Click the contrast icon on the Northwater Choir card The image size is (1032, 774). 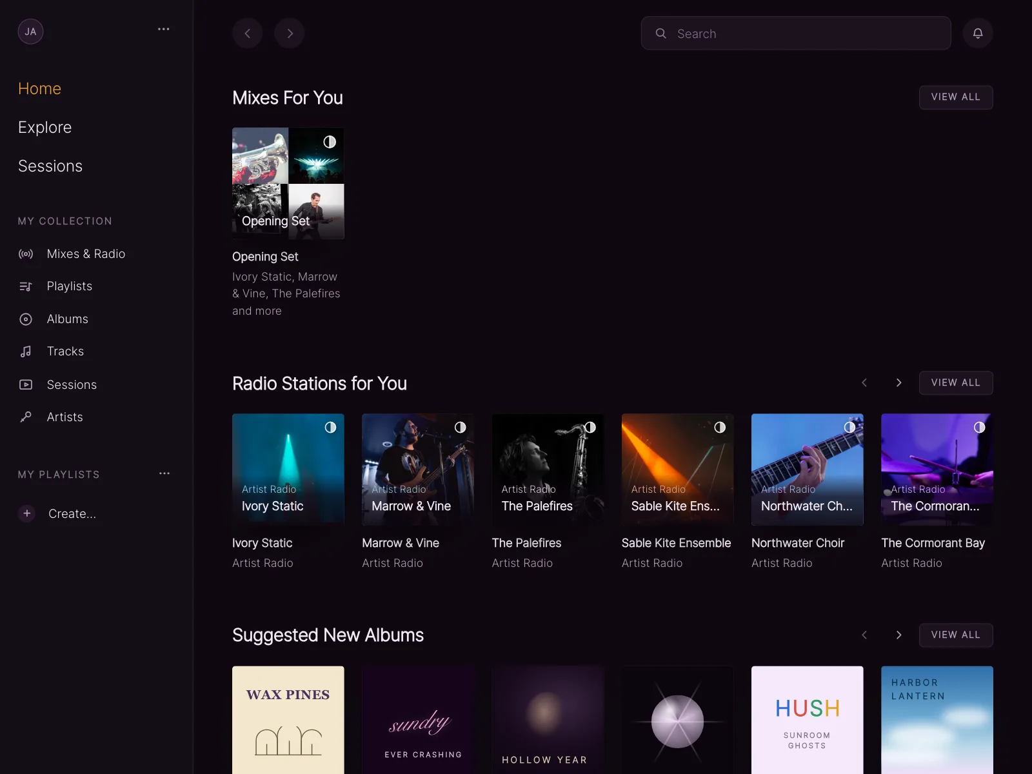coord(849,428)
